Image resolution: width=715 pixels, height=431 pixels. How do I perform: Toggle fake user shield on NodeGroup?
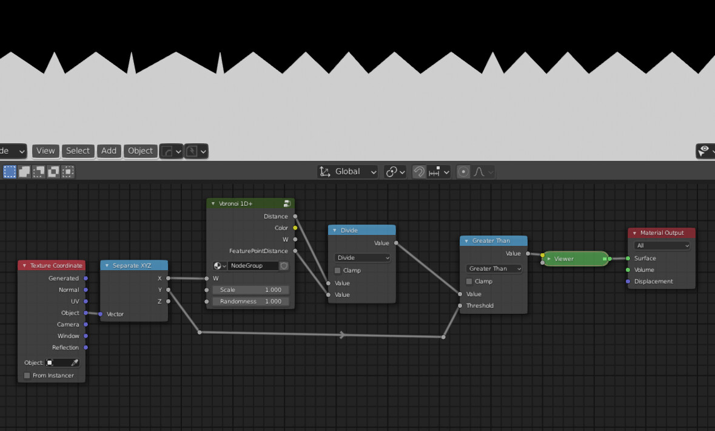pyautogui.click(x=284, y=266)
